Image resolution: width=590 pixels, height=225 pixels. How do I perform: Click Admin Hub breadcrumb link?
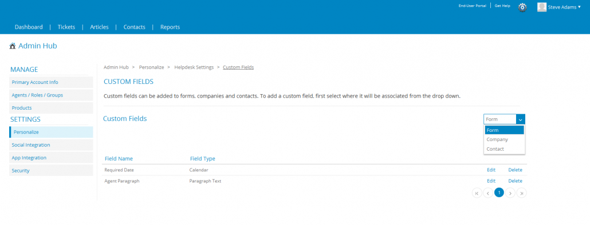(x=116, y=67)
